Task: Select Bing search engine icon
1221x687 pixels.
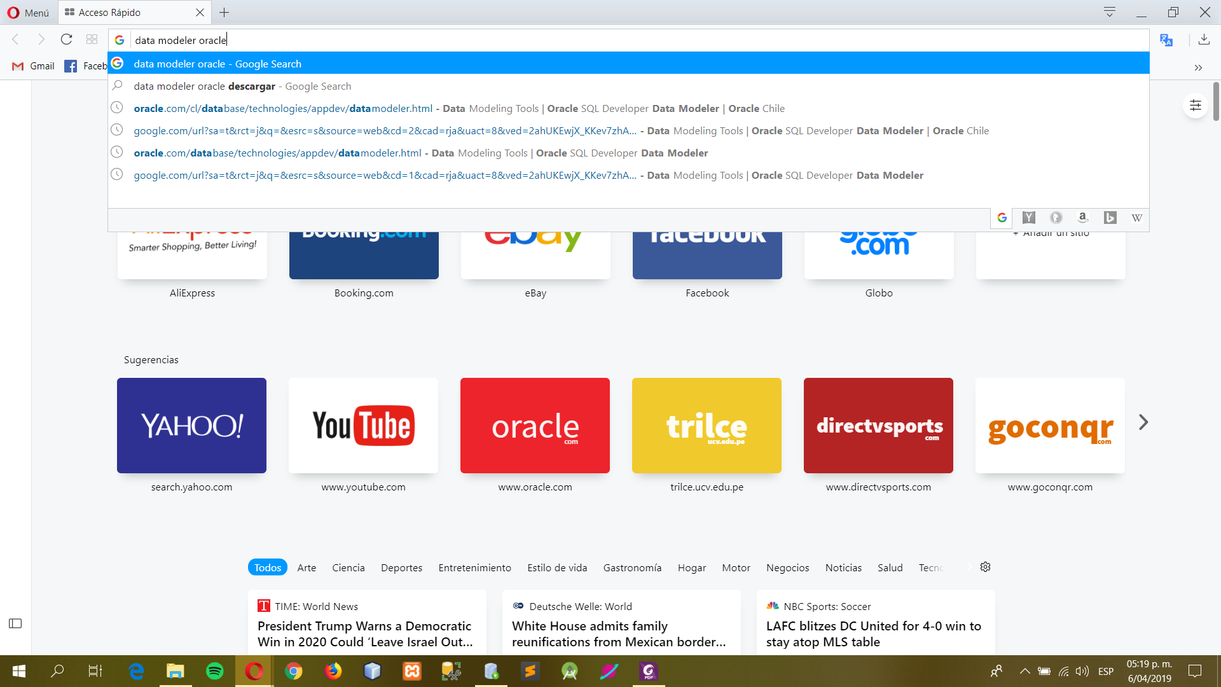Action: (x=1110, y=218)
